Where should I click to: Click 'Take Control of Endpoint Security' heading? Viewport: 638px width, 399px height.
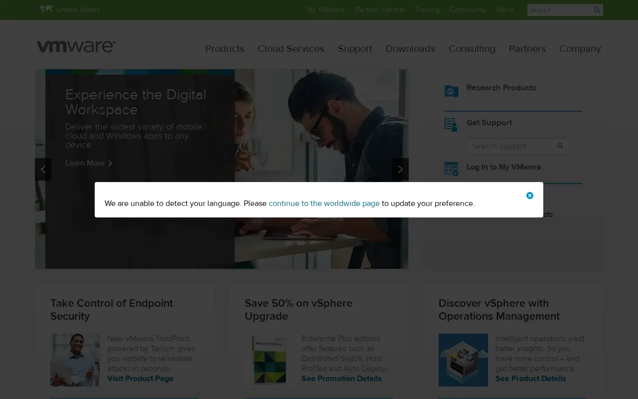tap(112, 310)
